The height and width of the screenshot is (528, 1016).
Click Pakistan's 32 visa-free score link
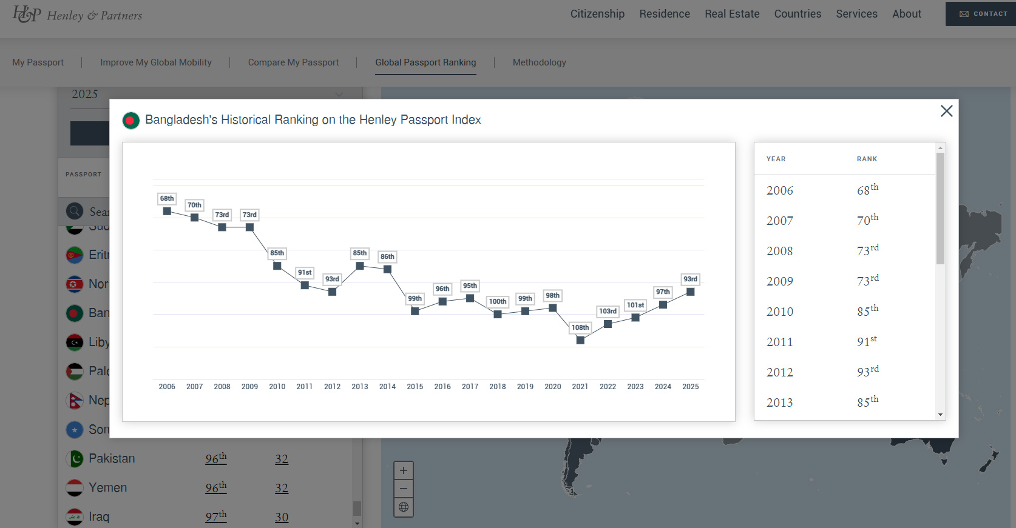pos(282,459)
